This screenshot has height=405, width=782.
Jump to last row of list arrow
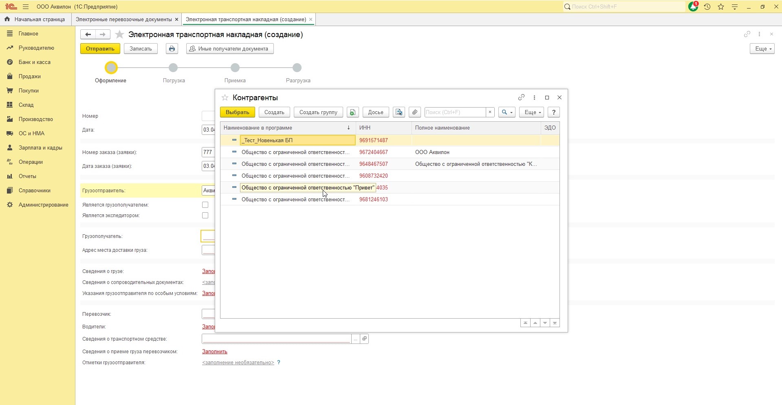click(x=555, y=323)
